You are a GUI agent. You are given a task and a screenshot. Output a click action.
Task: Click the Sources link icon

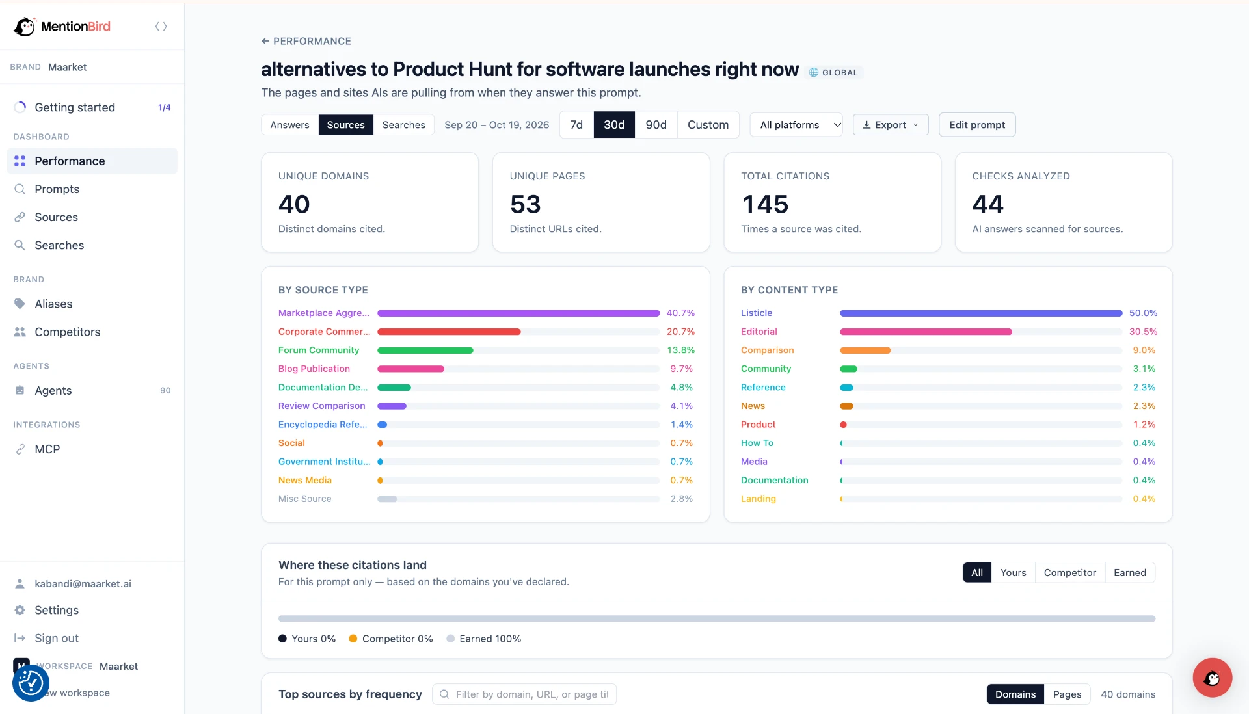[x=20, y=217]
